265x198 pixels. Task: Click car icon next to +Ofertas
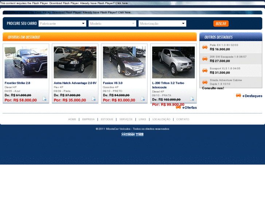178,107
